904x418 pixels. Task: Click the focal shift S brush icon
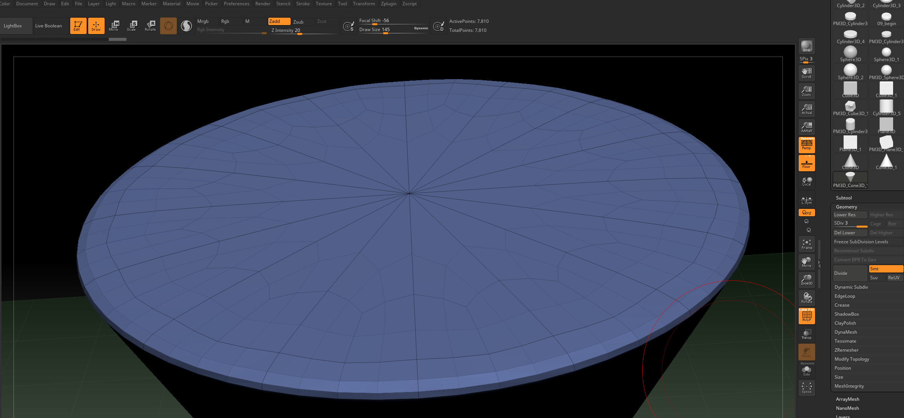[x=349, y=26]
